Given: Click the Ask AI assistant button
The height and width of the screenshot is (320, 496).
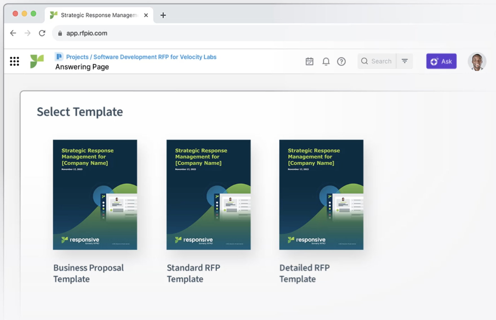Looking at the screenshot, I should 441,61.
